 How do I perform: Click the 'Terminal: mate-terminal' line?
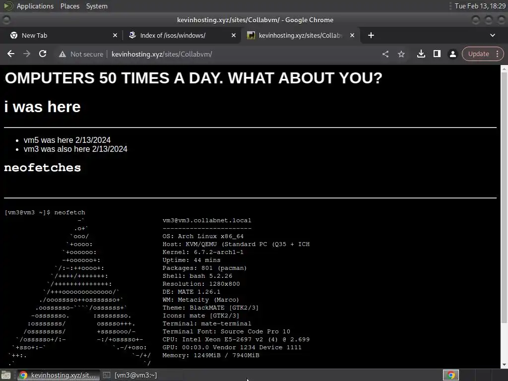(x=207, y=323)
